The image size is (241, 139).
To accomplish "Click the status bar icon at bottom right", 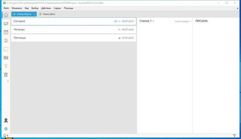I will 234,136.
